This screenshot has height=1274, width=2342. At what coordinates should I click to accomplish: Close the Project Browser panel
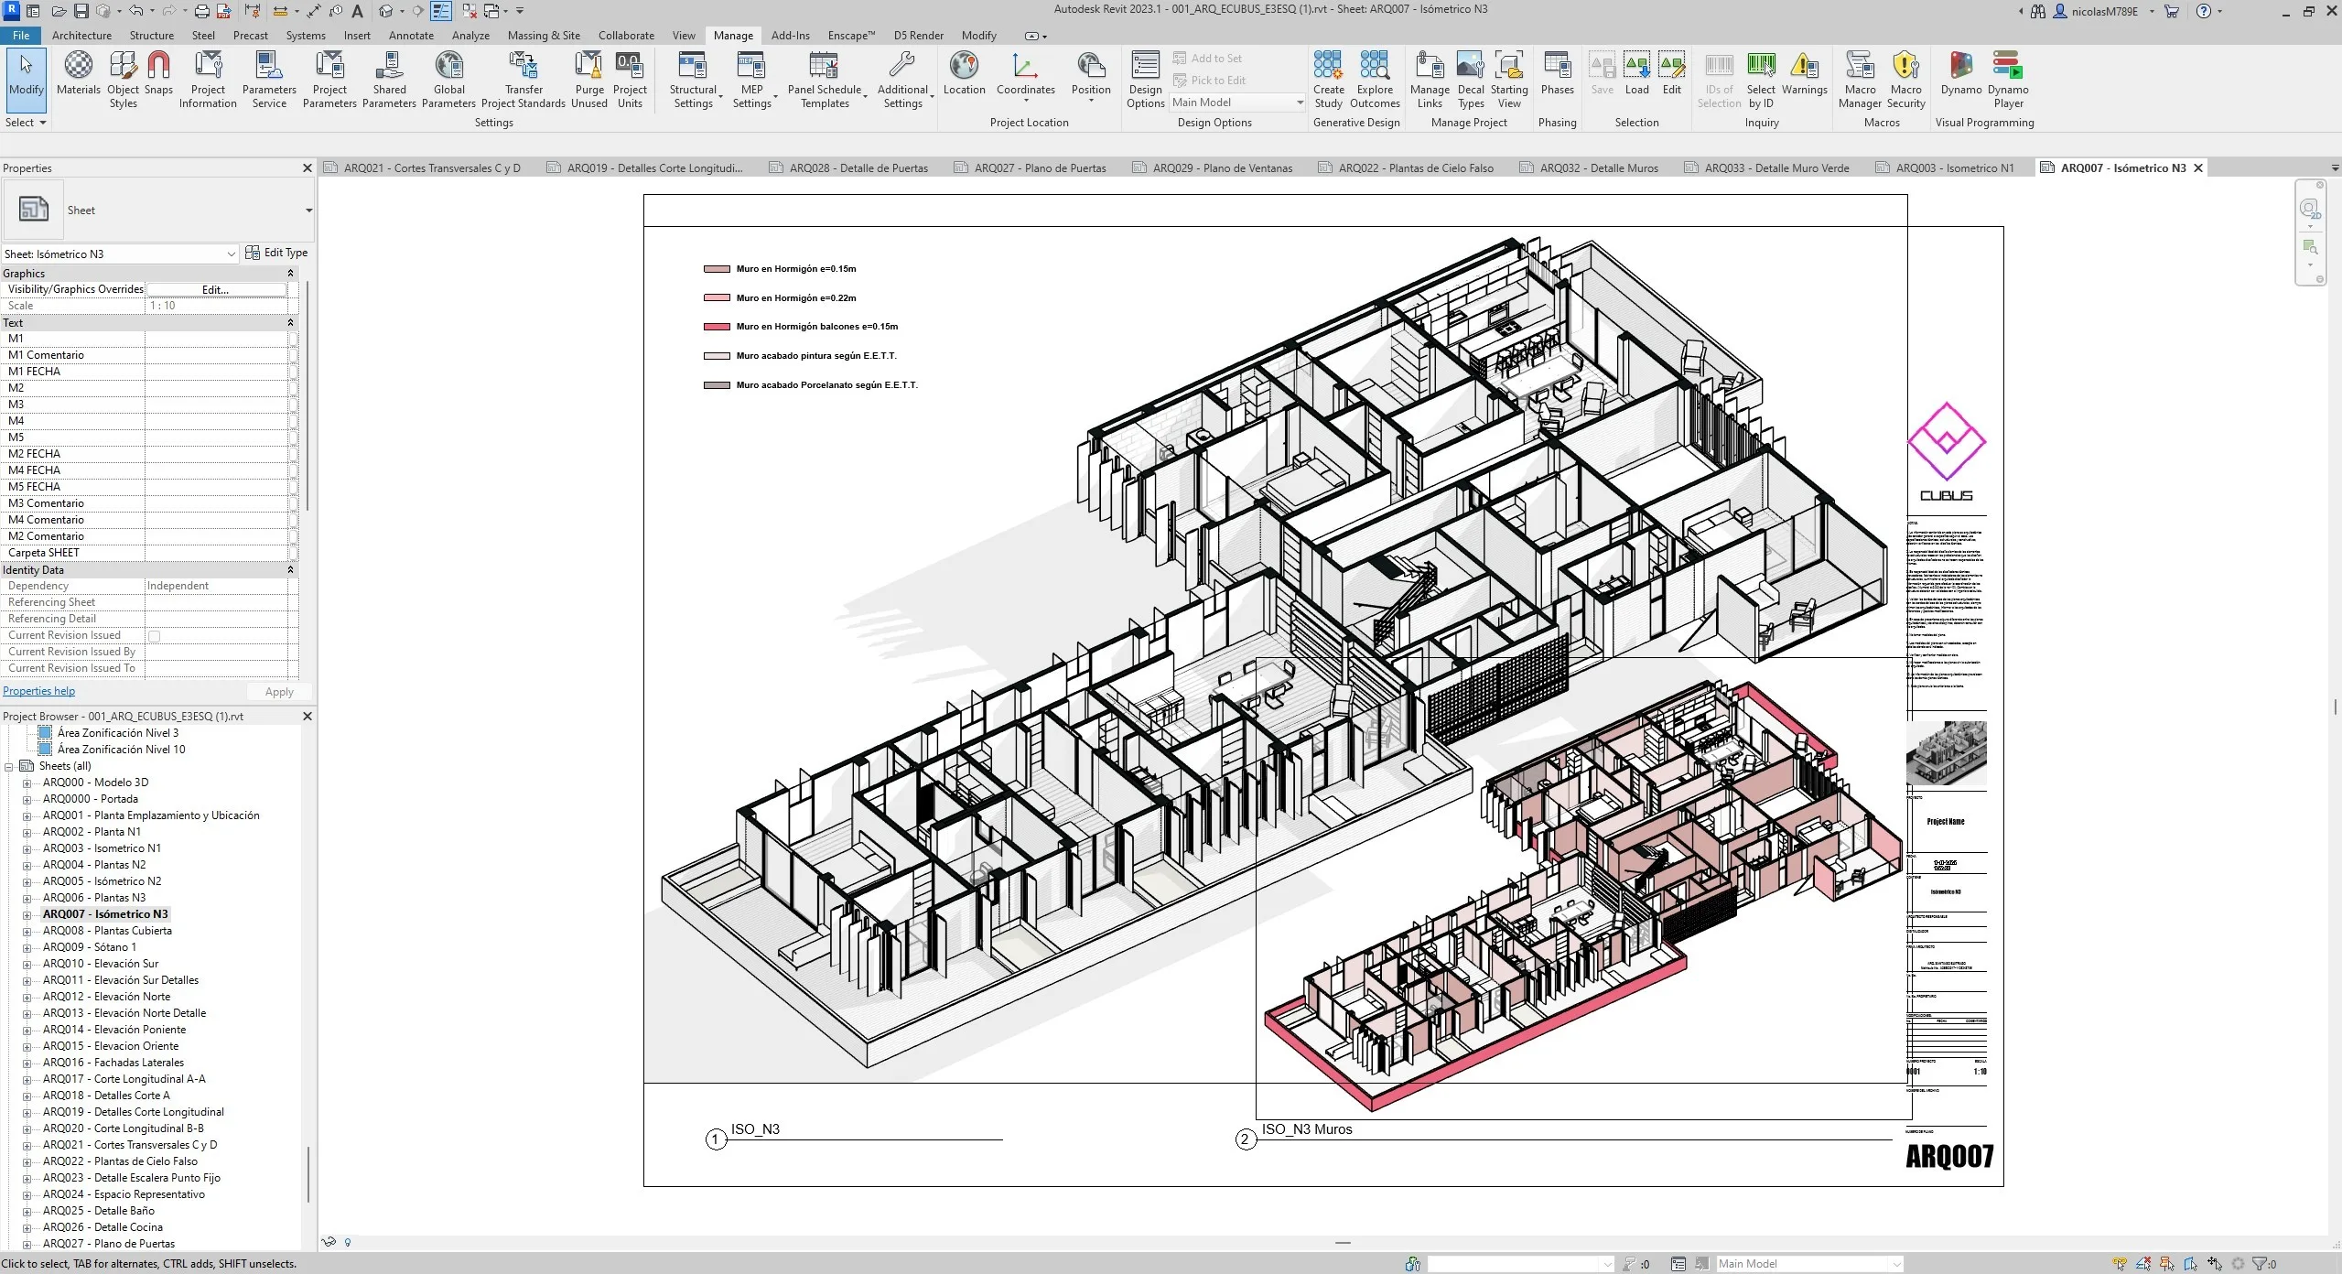point(307,717)
